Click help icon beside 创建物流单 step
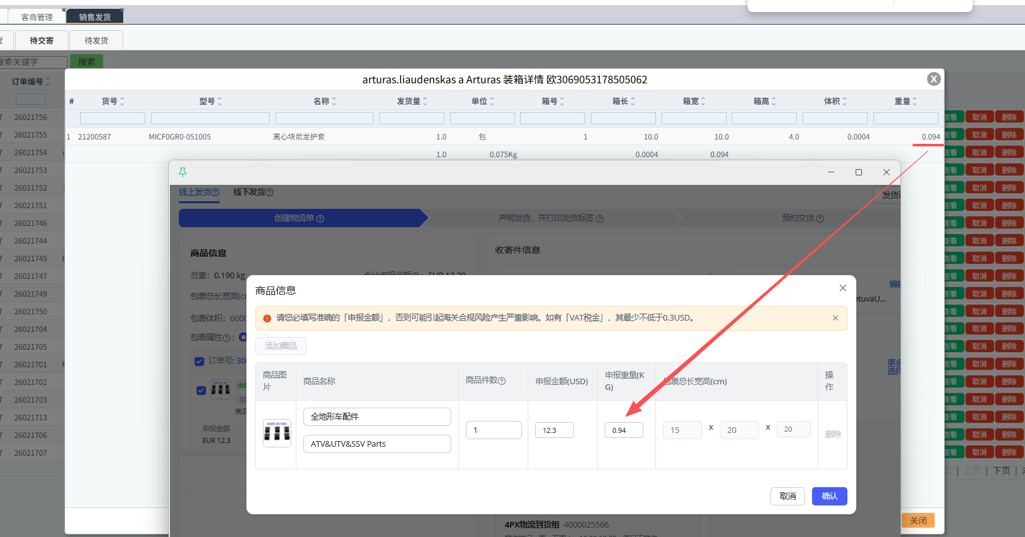 click(x=320, y=219)
